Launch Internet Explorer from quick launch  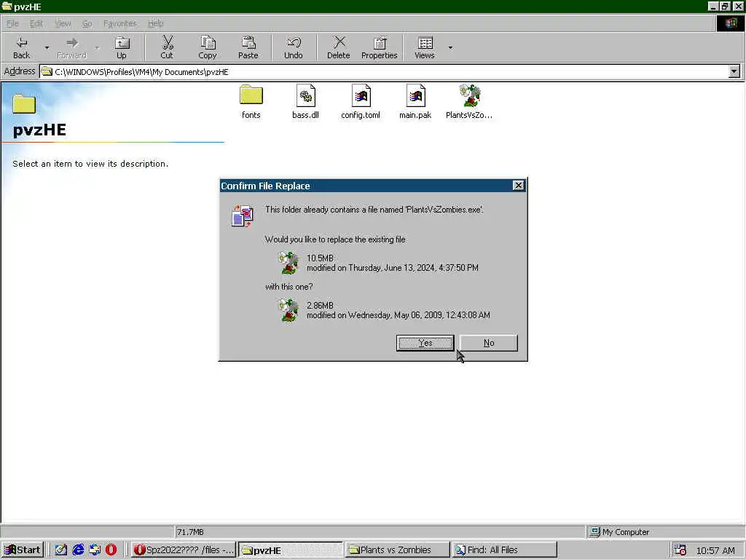point(78,550)
